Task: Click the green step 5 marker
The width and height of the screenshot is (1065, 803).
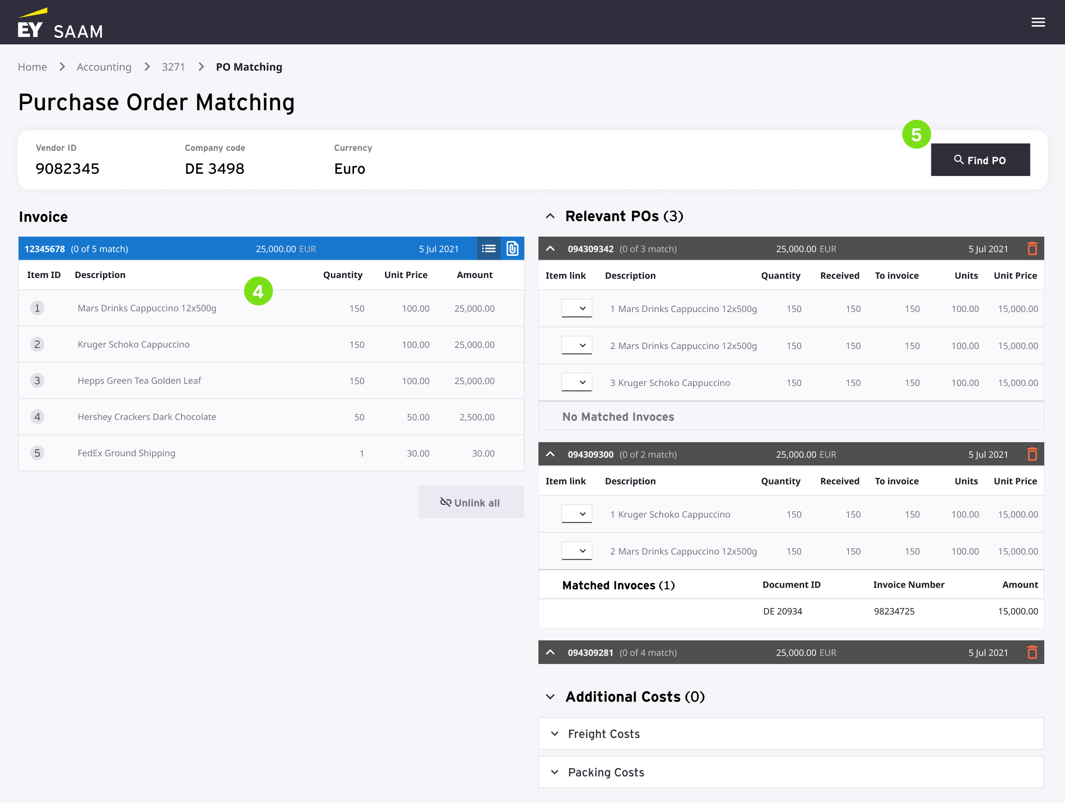Action: (x=916, y=134)
